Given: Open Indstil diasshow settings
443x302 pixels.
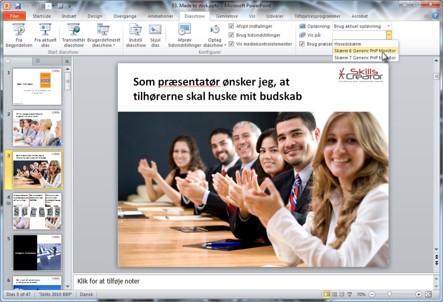Looking at the screenshot, I should pos(136,35).
